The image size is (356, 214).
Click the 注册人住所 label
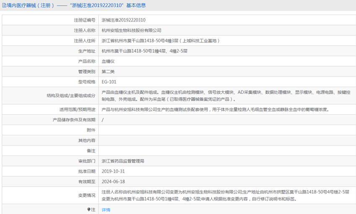pos(85,41)
